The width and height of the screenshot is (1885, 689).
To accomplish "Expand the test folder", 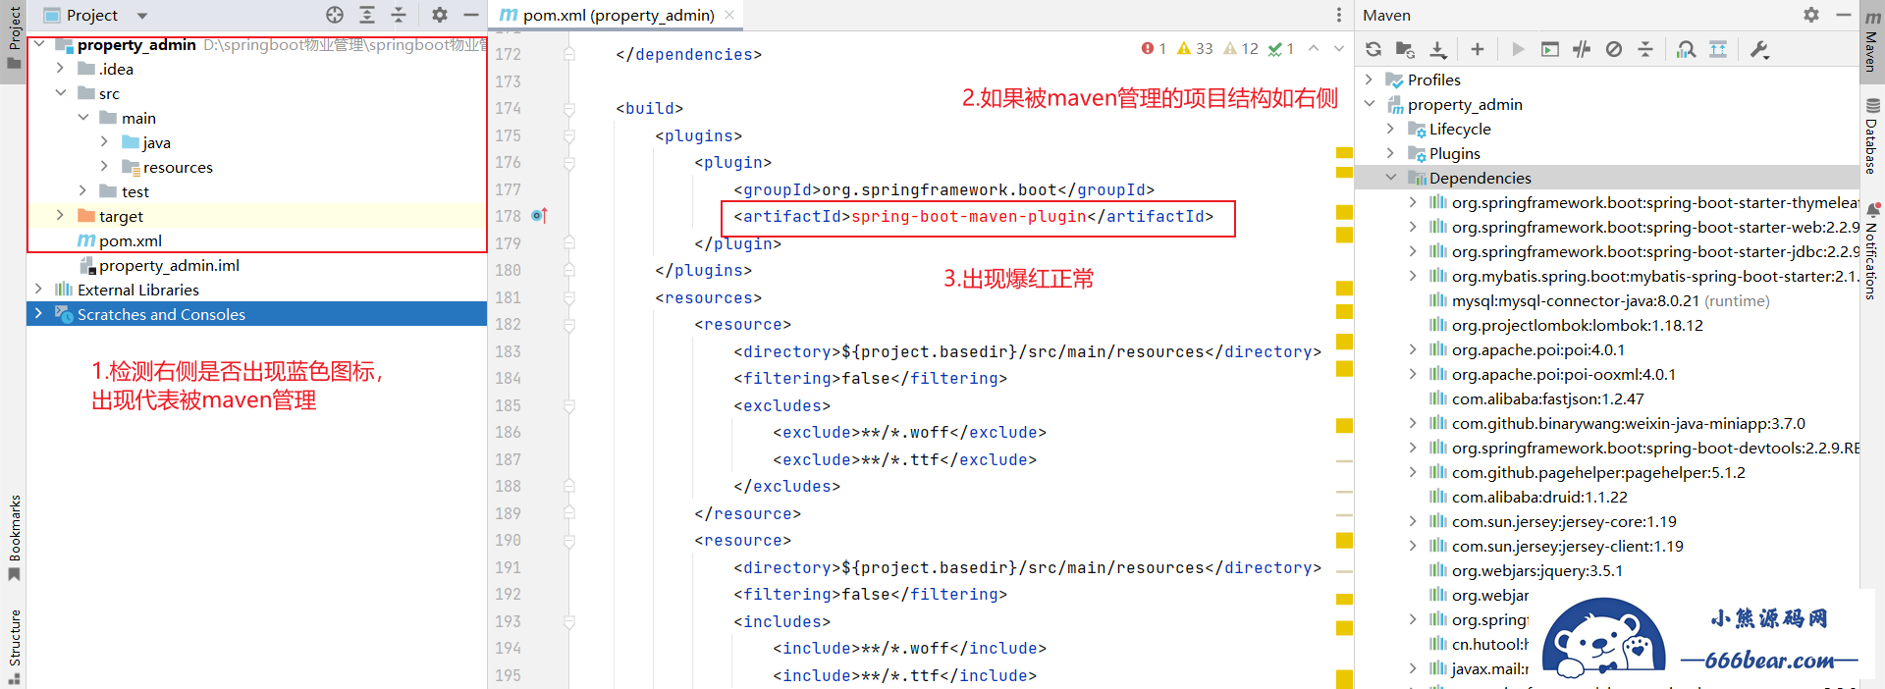I will click(x=82, y=191).
